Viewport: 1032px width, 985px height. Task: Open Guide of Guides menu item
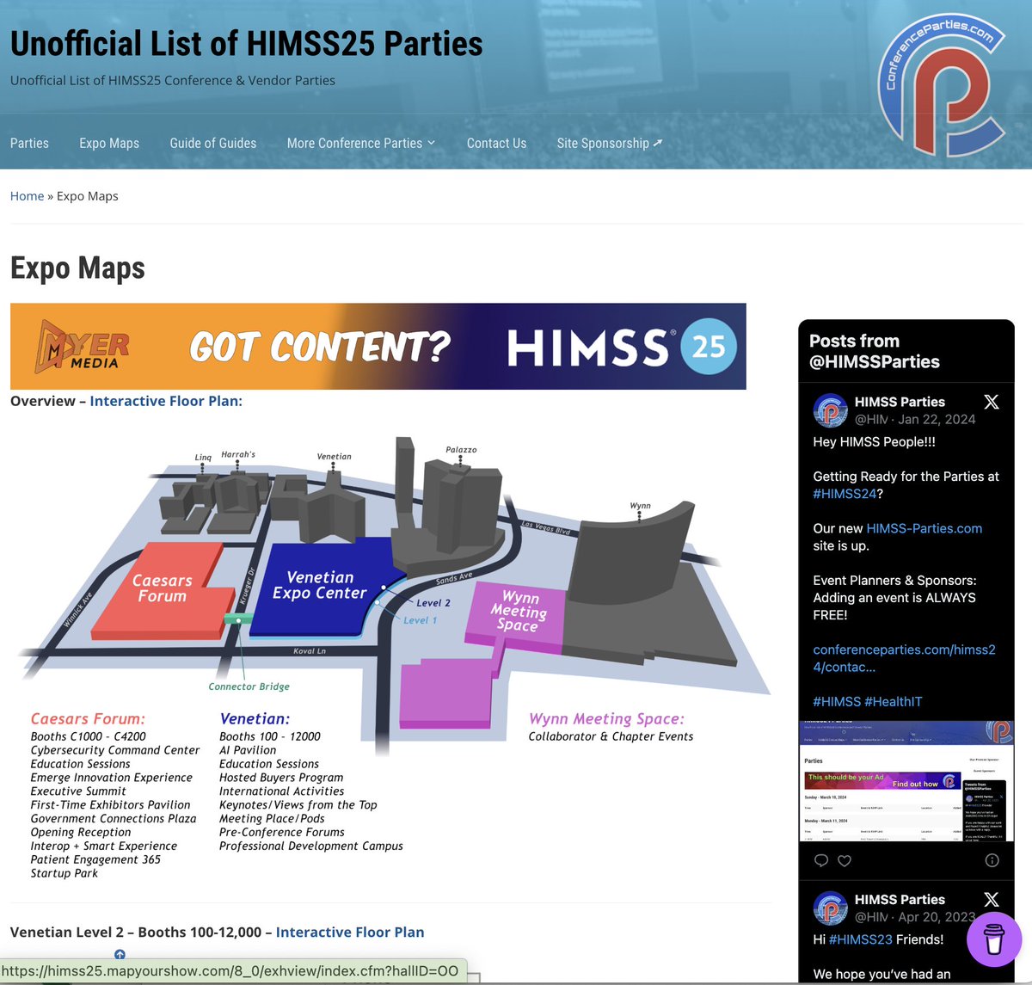coord(213,143)
